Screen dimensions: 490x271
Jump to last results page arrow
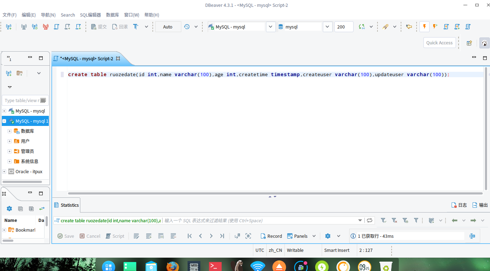[x=222, y=236]
